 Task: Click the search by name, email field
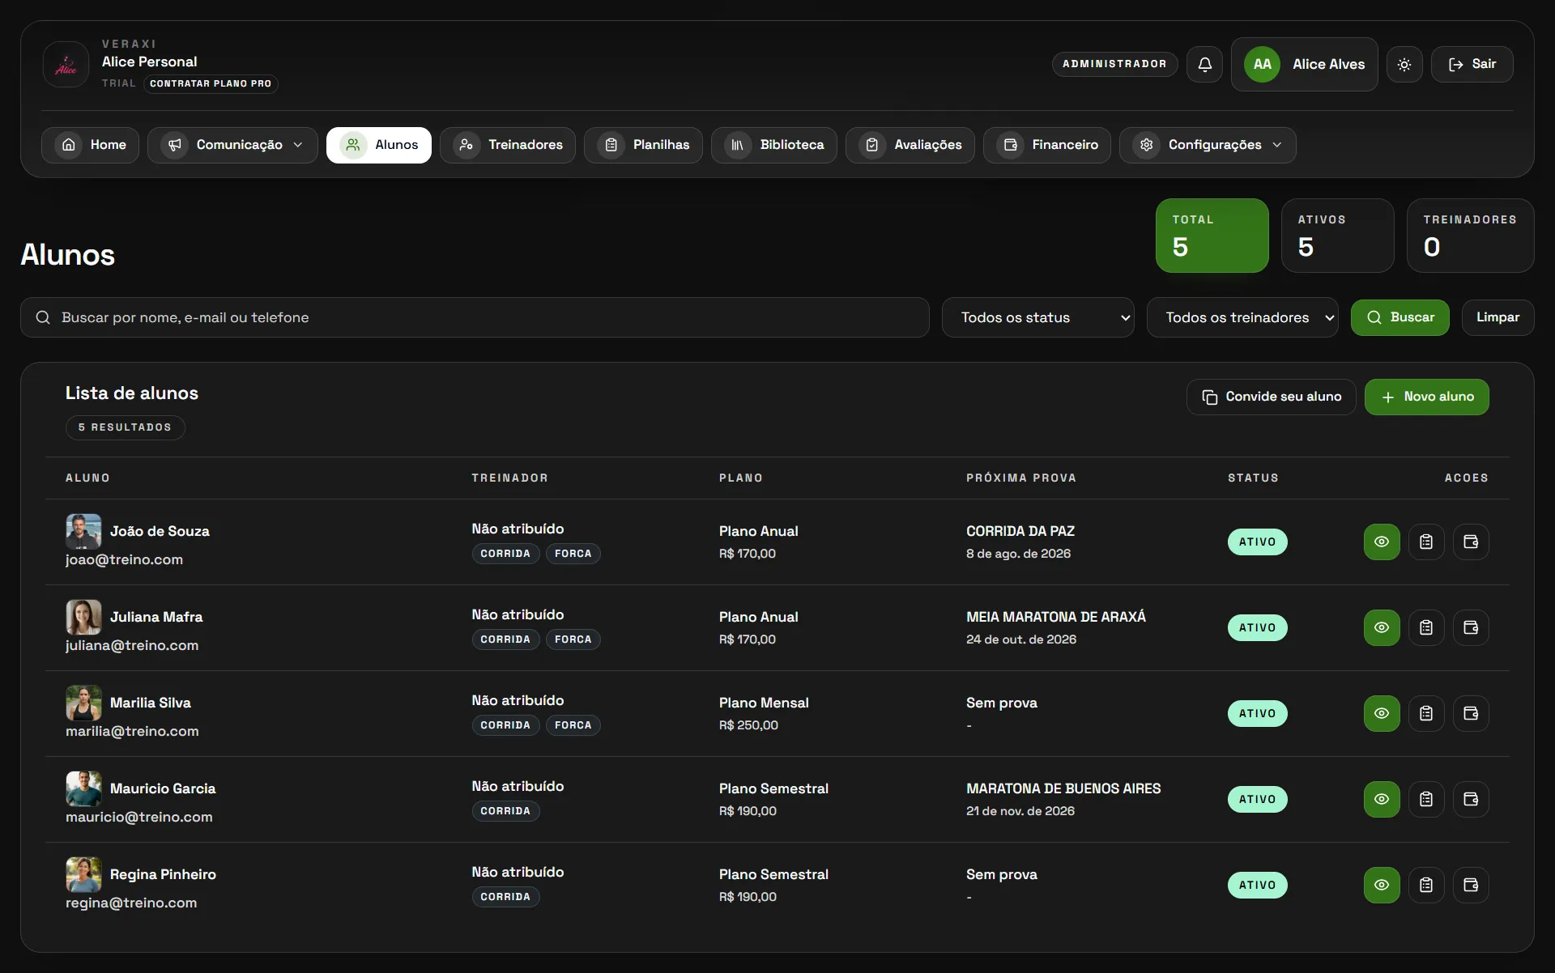pos(475,317)
